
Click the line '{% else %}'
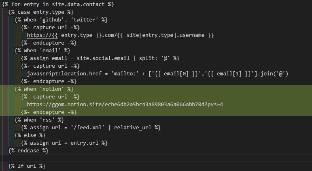pos(30,135)
